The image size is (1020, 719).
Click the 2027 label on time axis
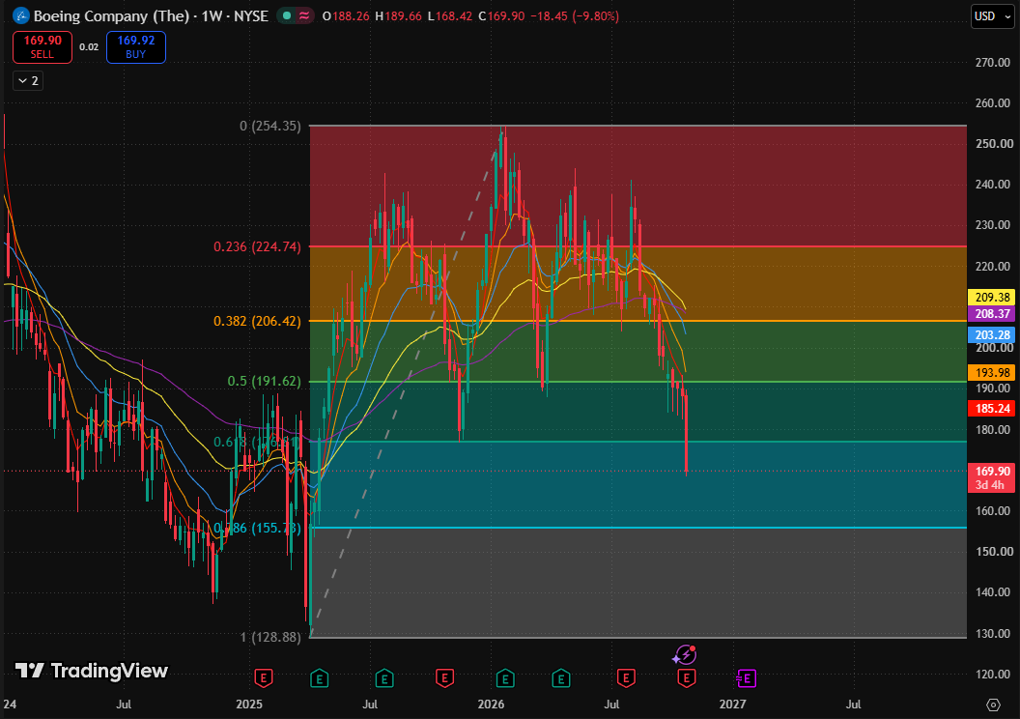pos(732,705)
